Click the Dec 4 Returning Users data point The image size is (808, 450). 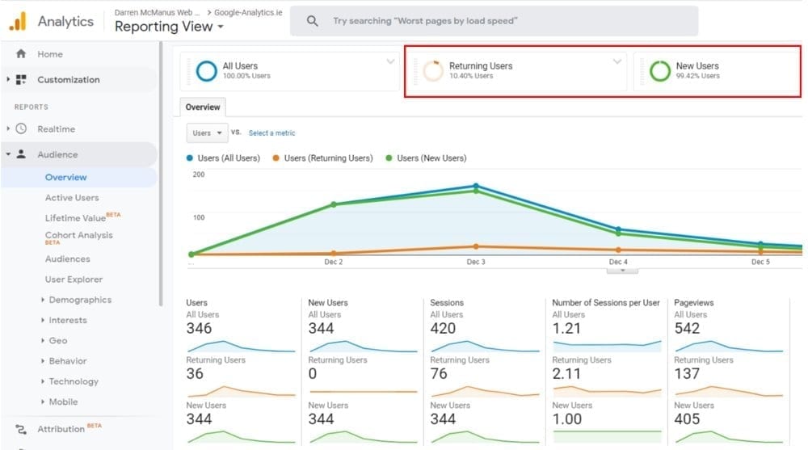tap(618, 250)
